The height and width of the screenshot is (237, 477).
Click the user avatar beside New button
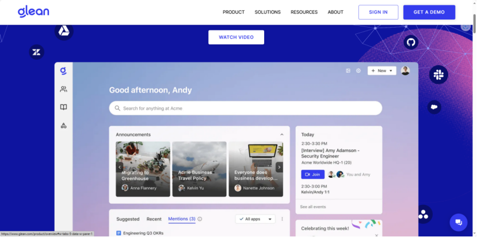point(405,71)
